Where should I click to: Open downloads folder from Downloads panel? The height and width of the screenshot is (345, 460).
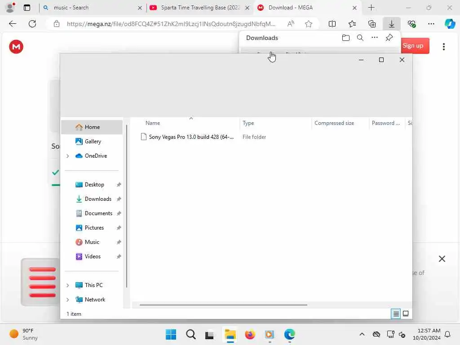345,38
